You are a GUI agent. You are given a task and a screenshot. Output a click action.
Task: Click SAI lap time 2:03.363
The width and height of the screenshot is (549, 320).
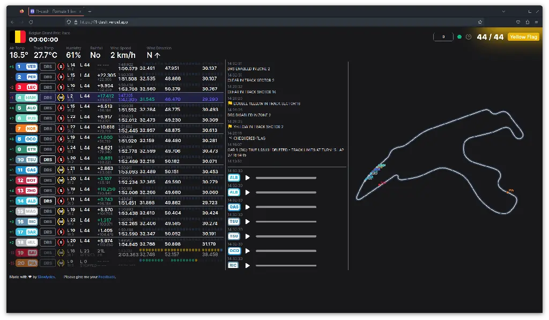tap(128, 255)
